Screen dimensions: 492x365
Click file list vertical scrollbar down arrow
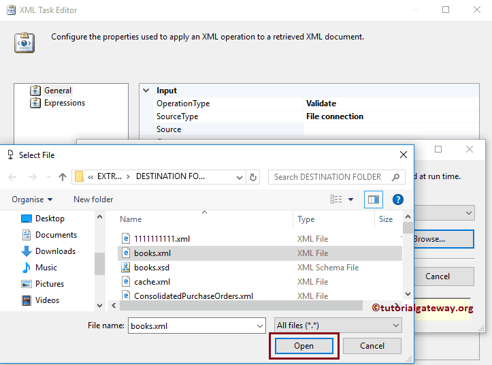(x=408, y=294)
